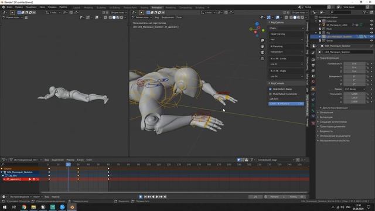Viewport: 375px width, 211px height.
Task: Open the Windows Start menu
Action: pyautogui.click(x=5, y=207)
